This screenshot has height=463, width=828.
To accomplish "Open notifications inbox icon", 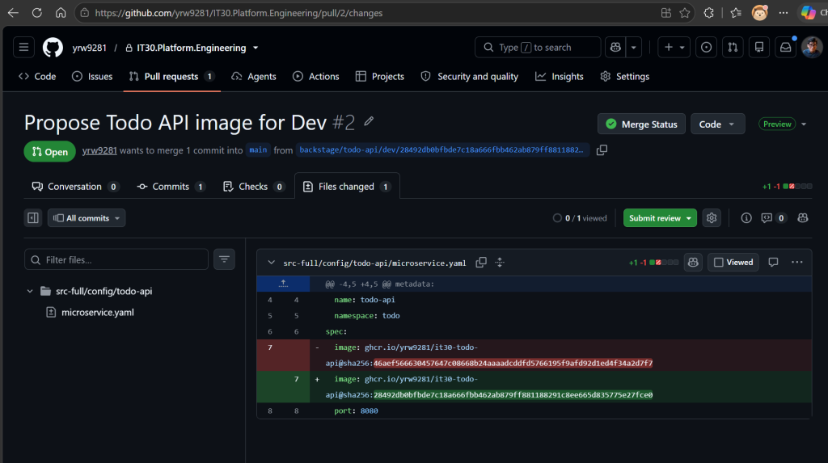I will 786,48.
